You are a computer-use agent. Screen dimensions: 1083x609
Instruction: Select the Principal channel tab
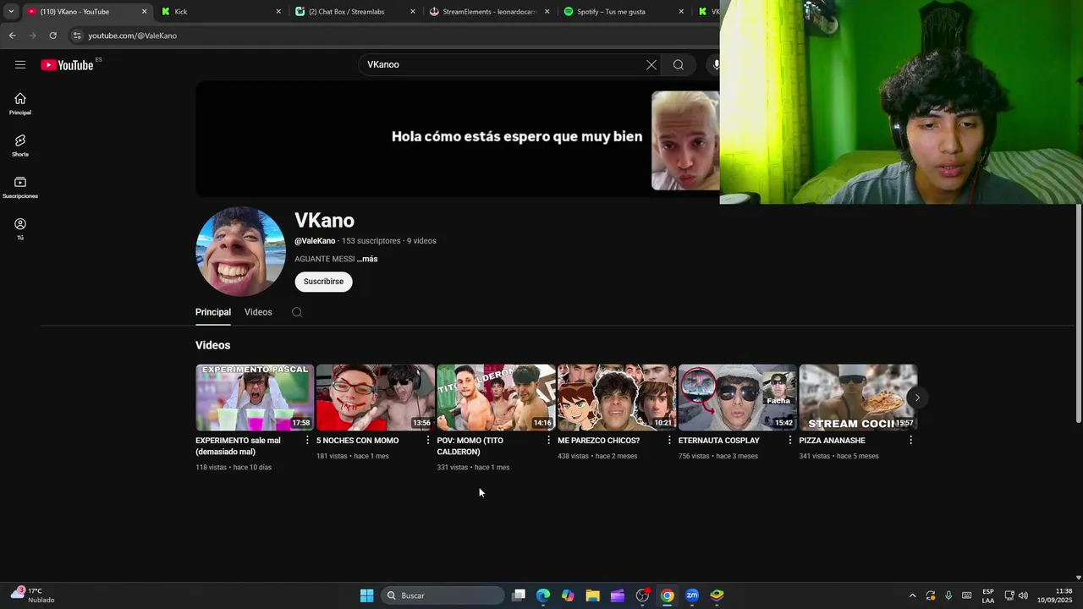click(213, 312)
